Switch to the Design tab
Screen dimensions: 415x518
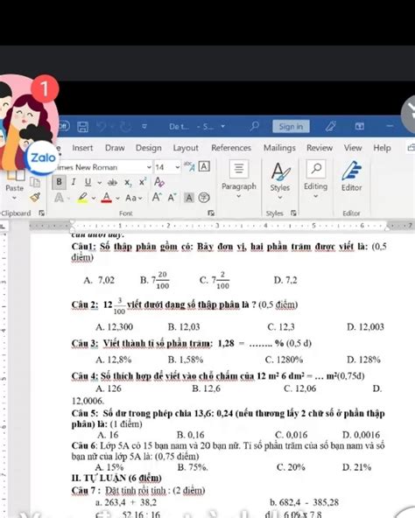pyautogui.click(x=149, y=148)
